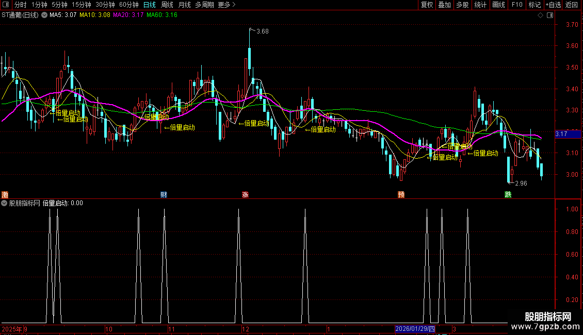Click the 复权 adjustment button
Screen dimensions: 583x335
click(x=427, y=5)
